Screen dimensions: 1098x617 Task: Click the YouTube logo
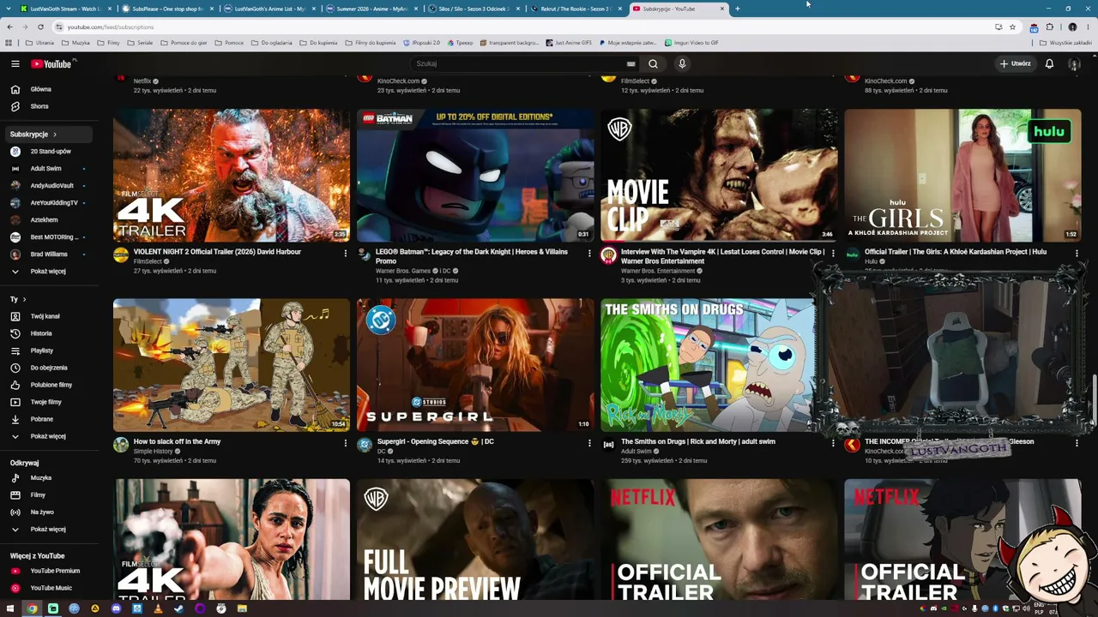click(51, 63)
